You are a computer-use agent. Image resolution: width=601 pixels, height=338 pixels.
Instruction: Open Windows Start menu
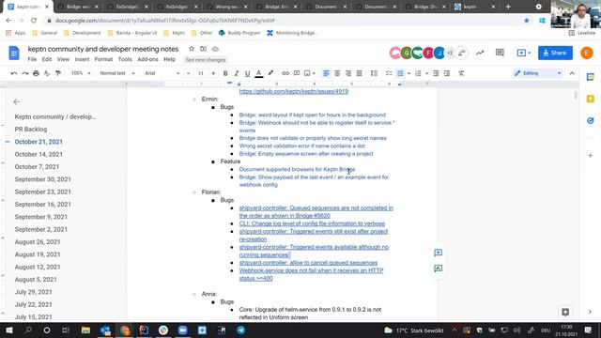click(x=9, y=330)
